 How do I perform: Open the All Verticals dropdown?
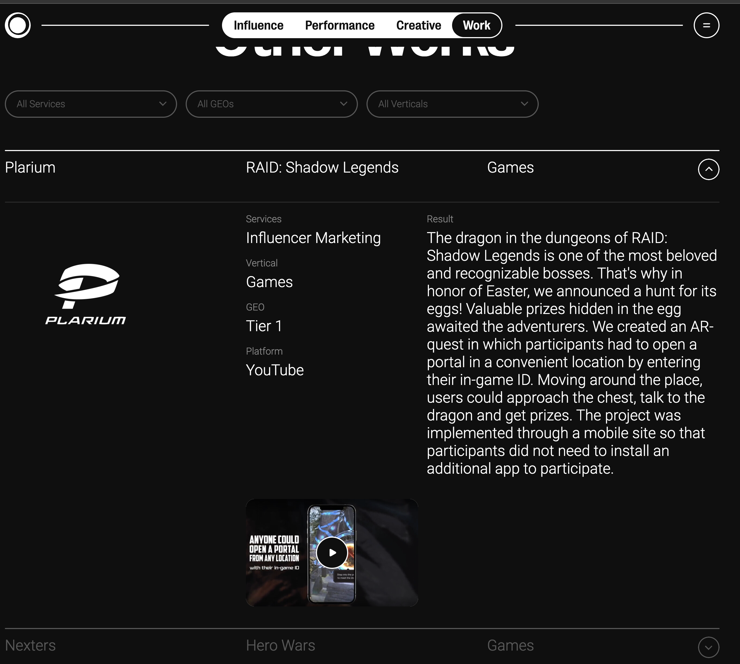click(x=452, y=104)
